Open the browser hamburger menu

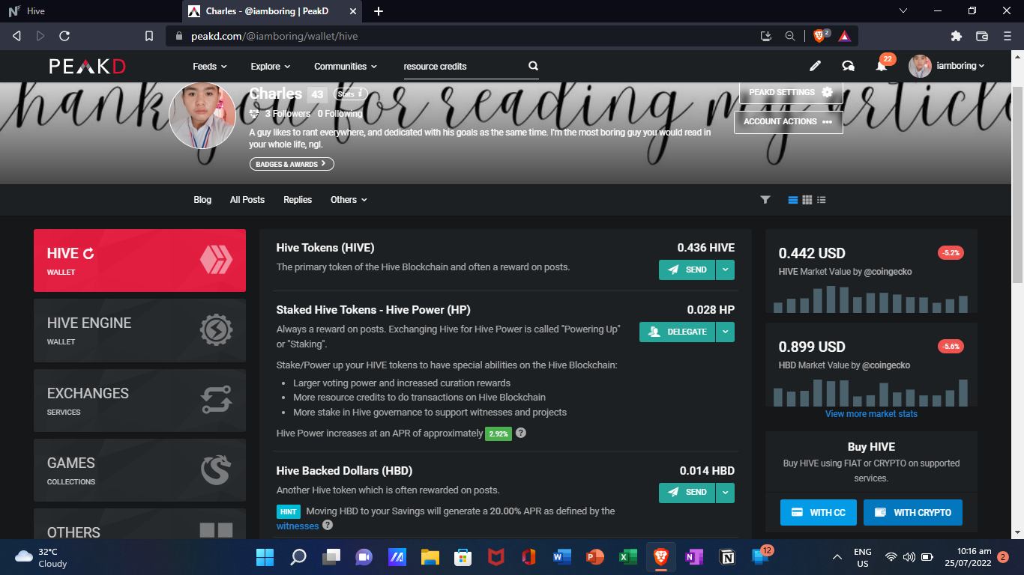tap(1008, 36)
